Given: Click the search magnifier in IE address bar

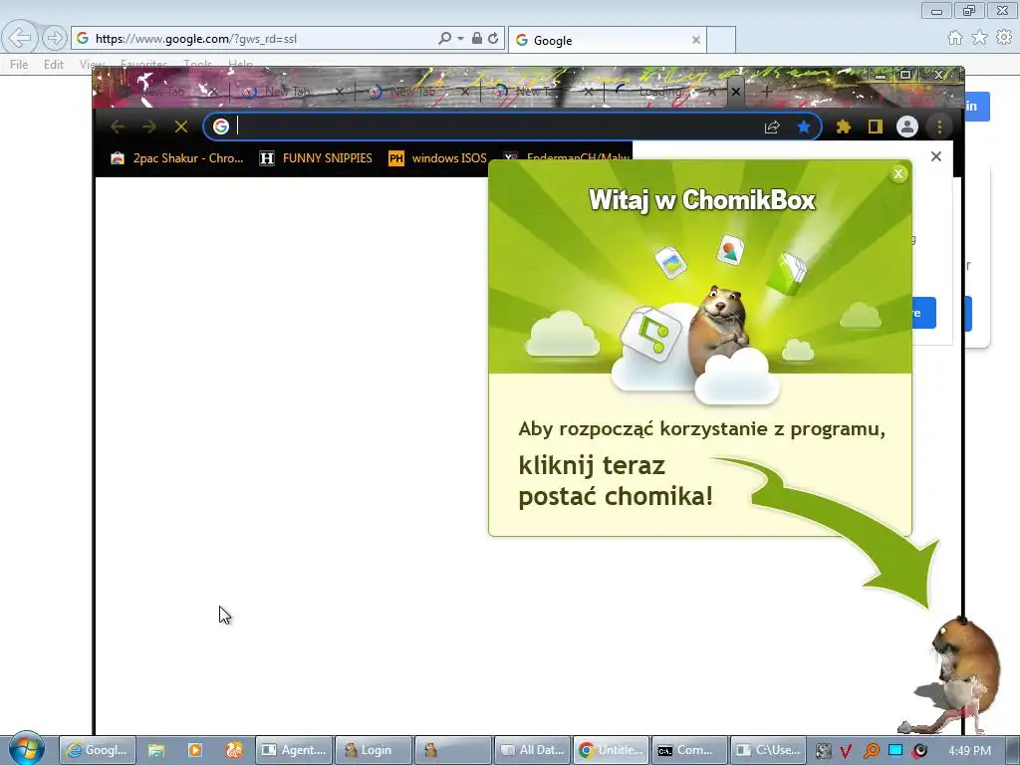Looking at the screenshot, I should [444, 39].
